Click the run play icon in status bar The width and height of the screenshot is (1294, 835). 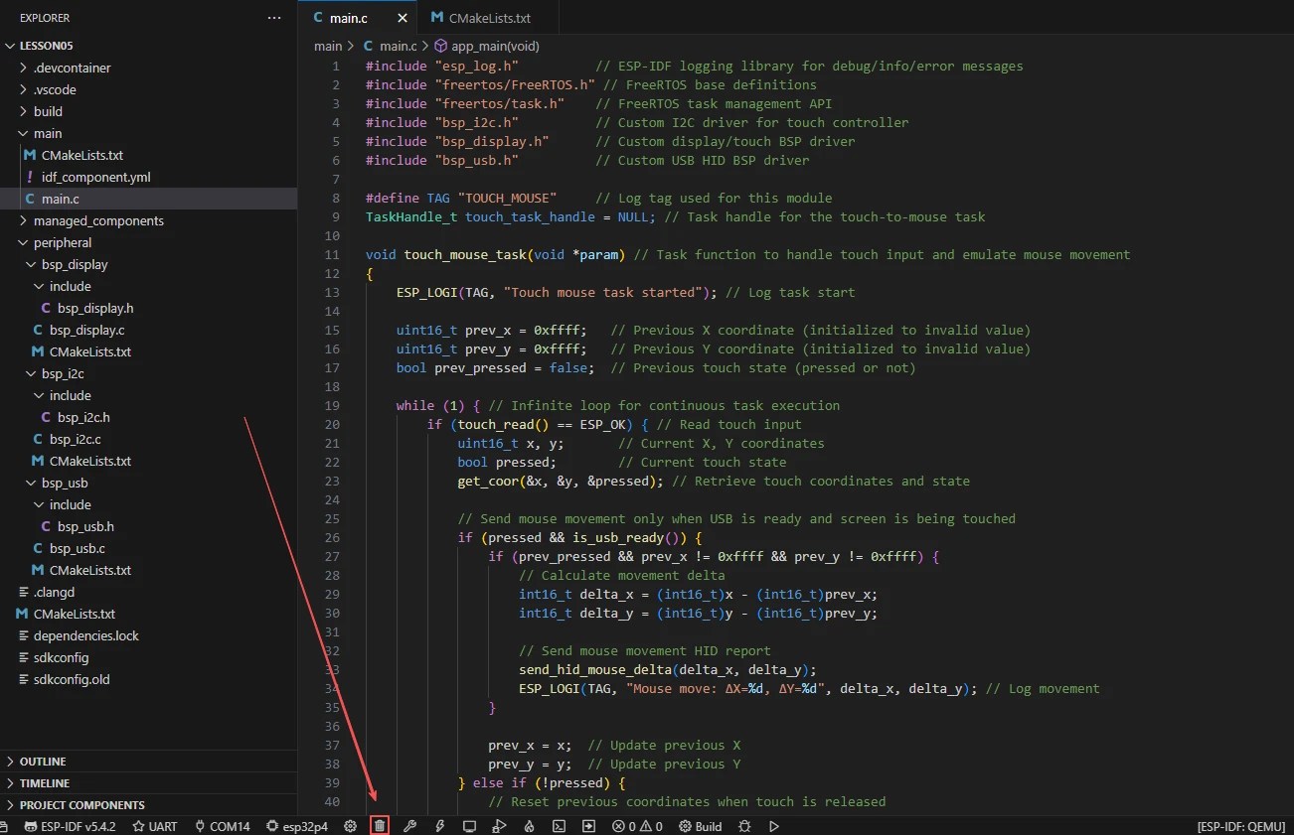(774, 826)
